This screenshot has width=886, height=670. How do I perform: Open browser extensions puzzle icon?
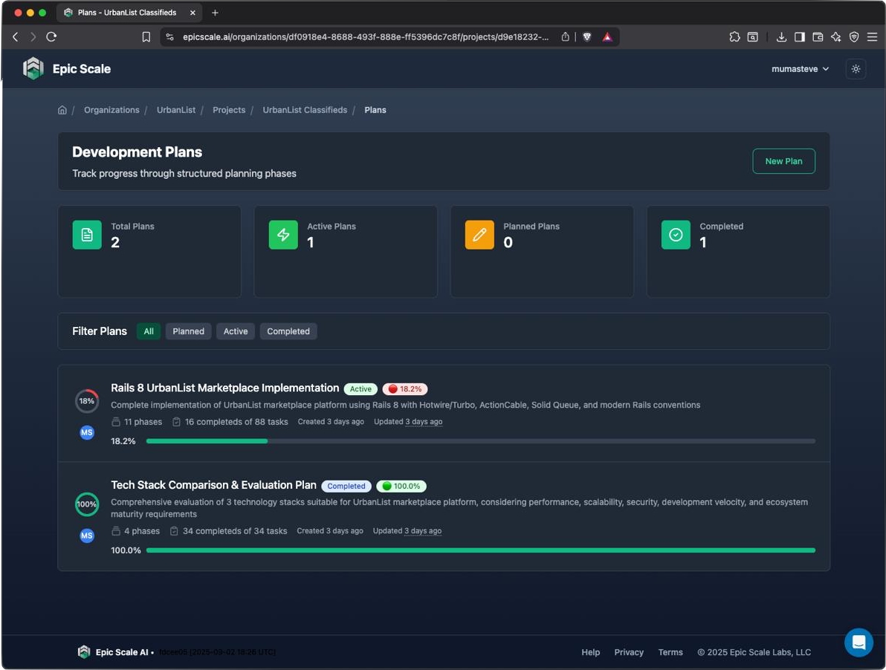tap(734, 36)
